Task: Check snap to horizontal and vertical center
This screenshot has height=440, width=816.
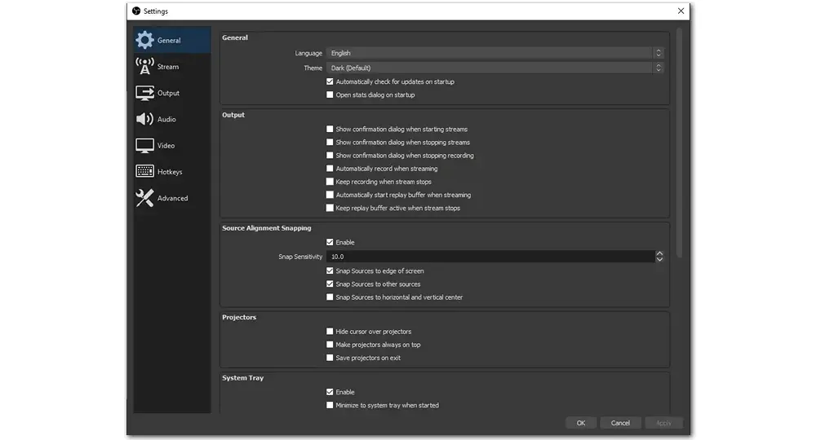Action: (330, 297)
